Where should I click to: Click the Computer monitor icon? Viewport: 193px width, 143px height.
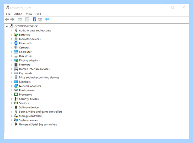point(16,52)
